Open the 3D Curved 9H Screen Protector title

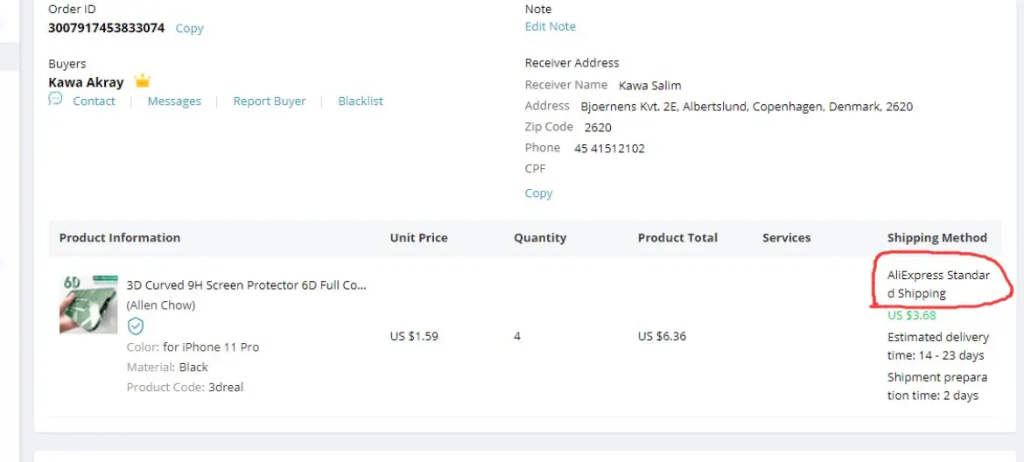coord(247,285)
